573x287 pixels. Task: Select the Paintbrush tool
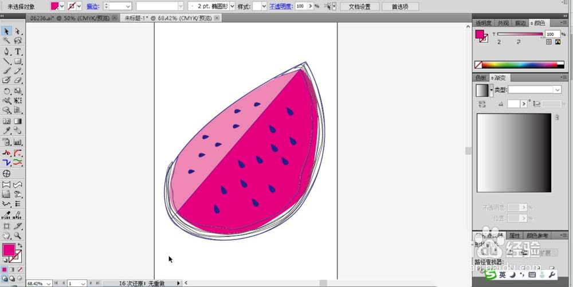point(6,71)
